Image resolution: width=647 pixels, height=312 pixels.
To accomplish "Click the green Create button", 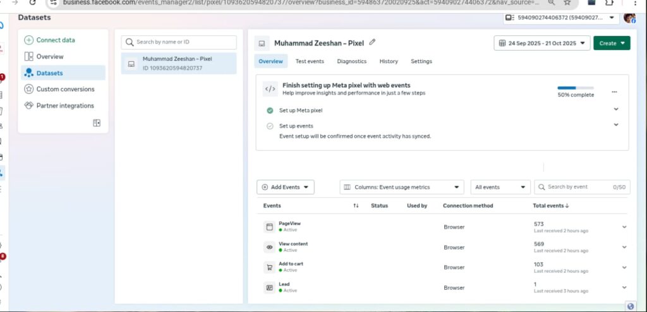I will (x=612, y=44).
